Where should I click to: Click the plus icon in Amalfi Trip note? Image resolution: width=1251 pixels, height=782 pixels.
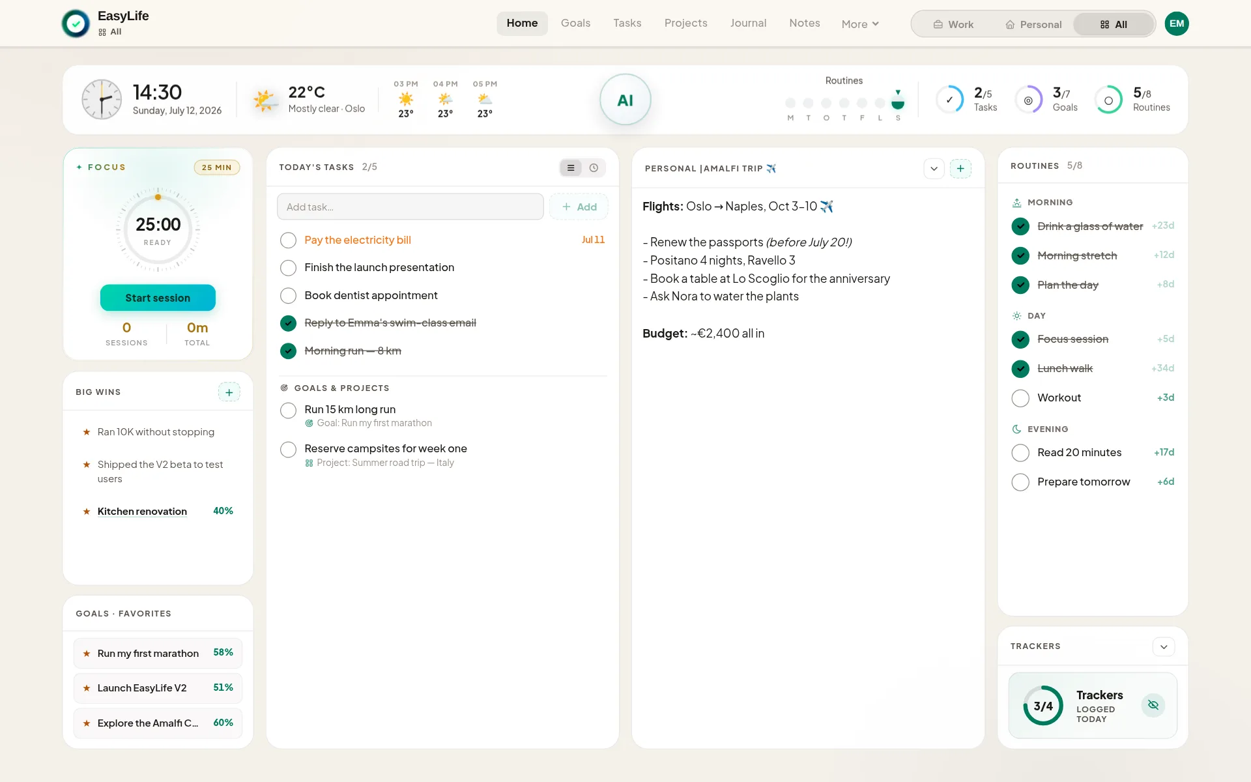(960, 169)
